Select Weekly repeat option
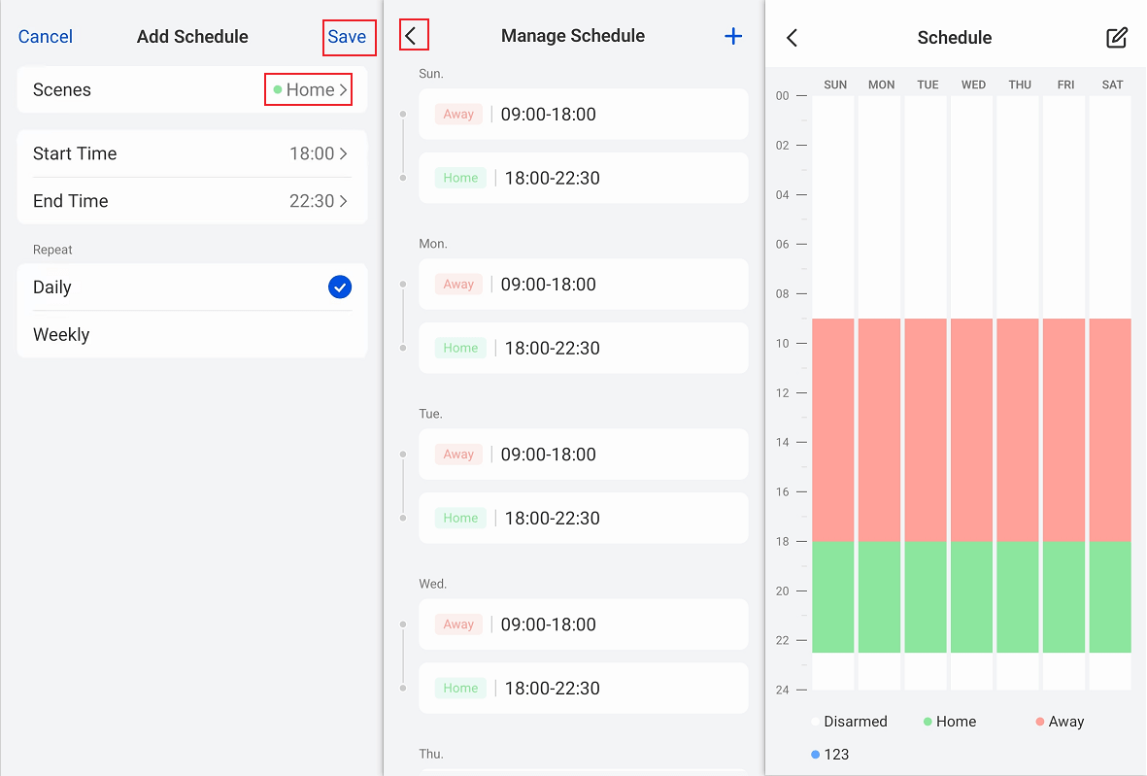Viewport: 1147px width, 776px height. (61, 335)
